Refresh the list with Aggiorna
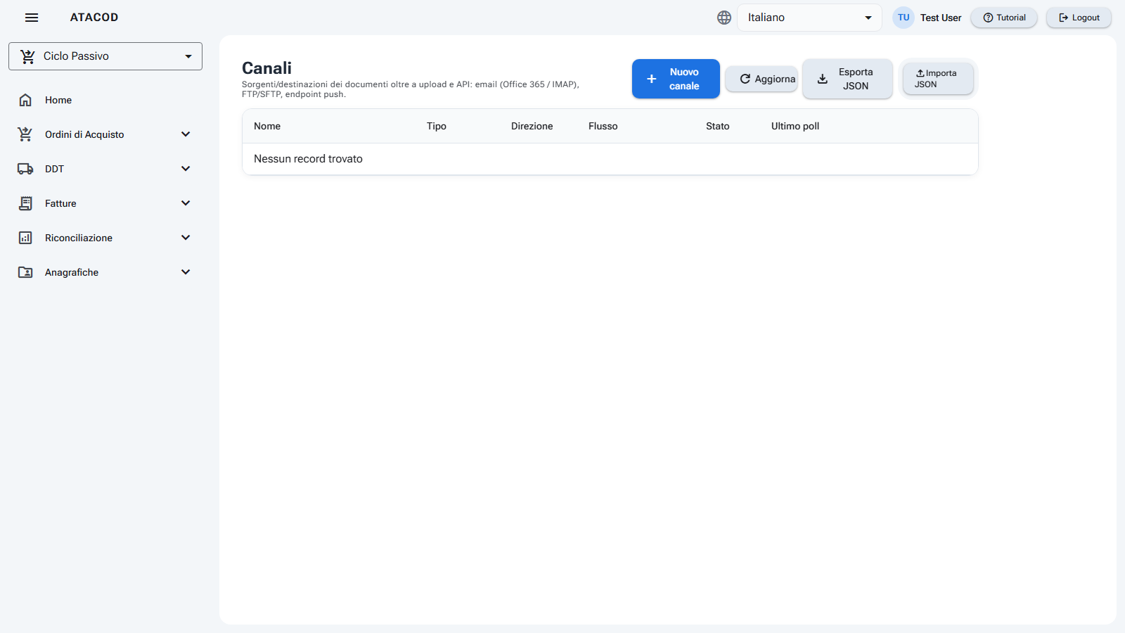1125x633 pixels. (x=761, y=79)
